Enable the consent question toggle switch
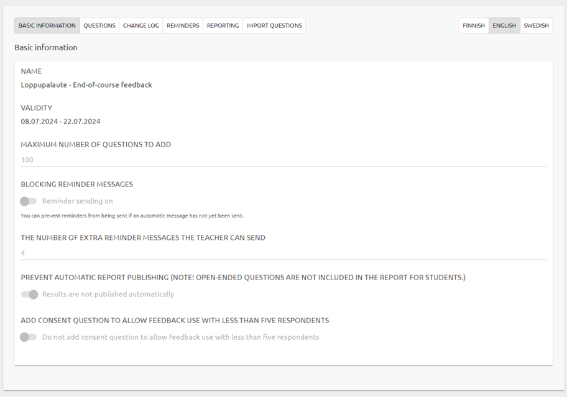This screenshot has width=567, height=397. (29, 337)
